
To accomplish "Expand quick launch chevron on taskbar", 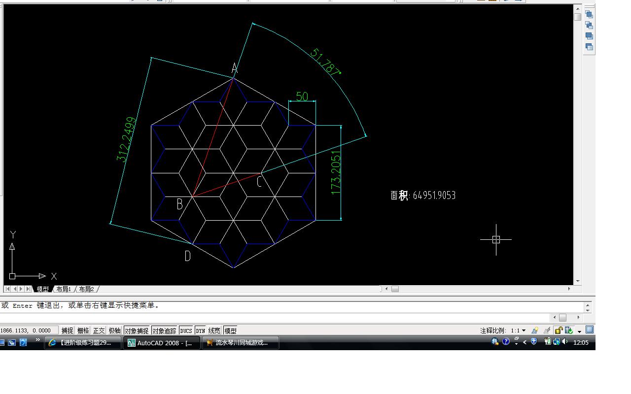I will (x=38, y=340).
